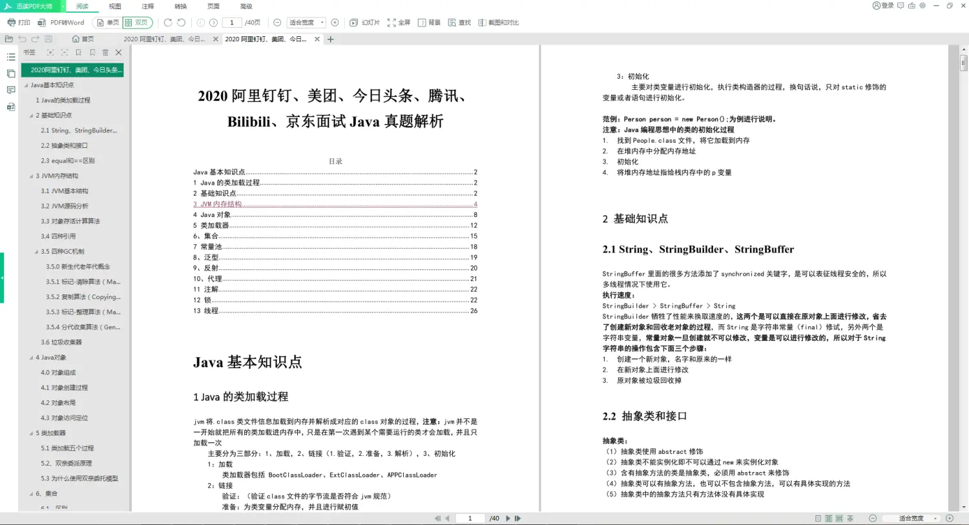Collapse the 3.5 四种GC机制 bookmark node

[x=36, y=252]
